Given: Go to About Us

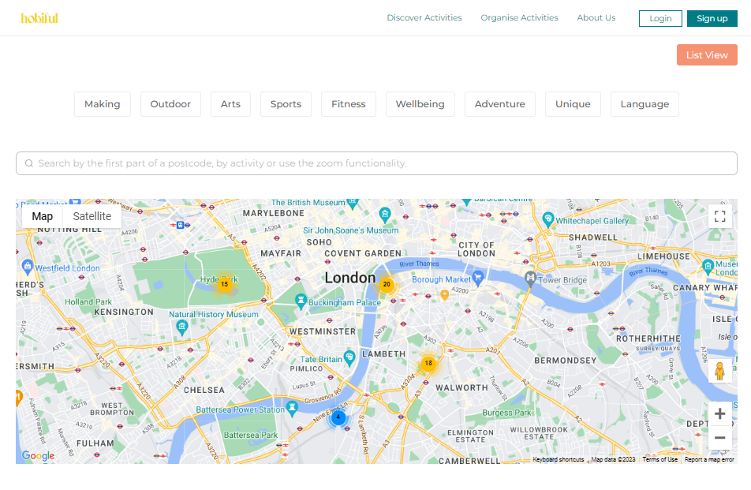Looking at the screenshot, I should pos(596,17).
